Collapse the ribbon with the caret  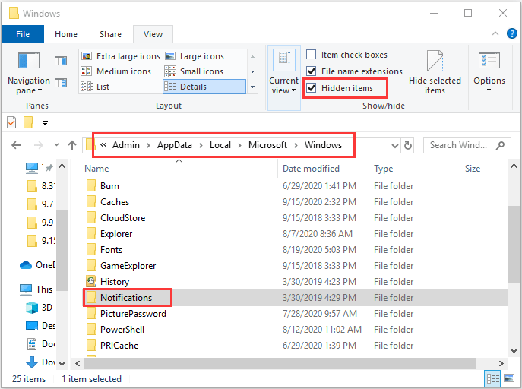pos(495,33)
